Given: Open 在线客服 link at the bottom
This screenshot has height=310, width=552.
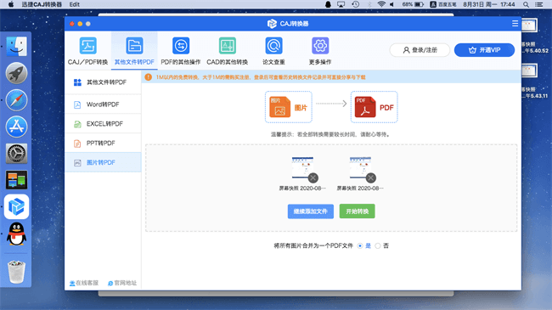Looking at the screenshot, I should [x=84, y=283].
